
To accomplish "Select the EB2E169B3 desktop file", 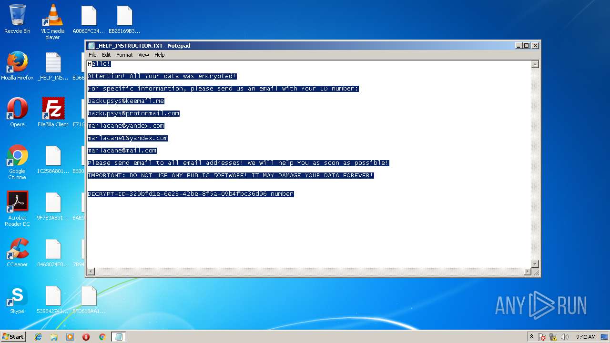I will point(124,20).
